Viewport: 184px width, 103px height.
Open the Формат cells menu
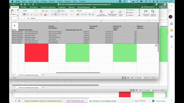130,15
